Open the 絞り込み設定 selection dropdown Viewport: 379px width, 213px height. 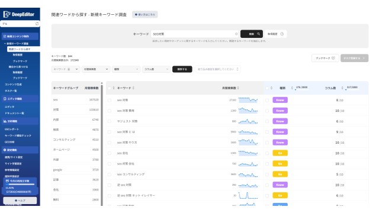tap(218, 69)
